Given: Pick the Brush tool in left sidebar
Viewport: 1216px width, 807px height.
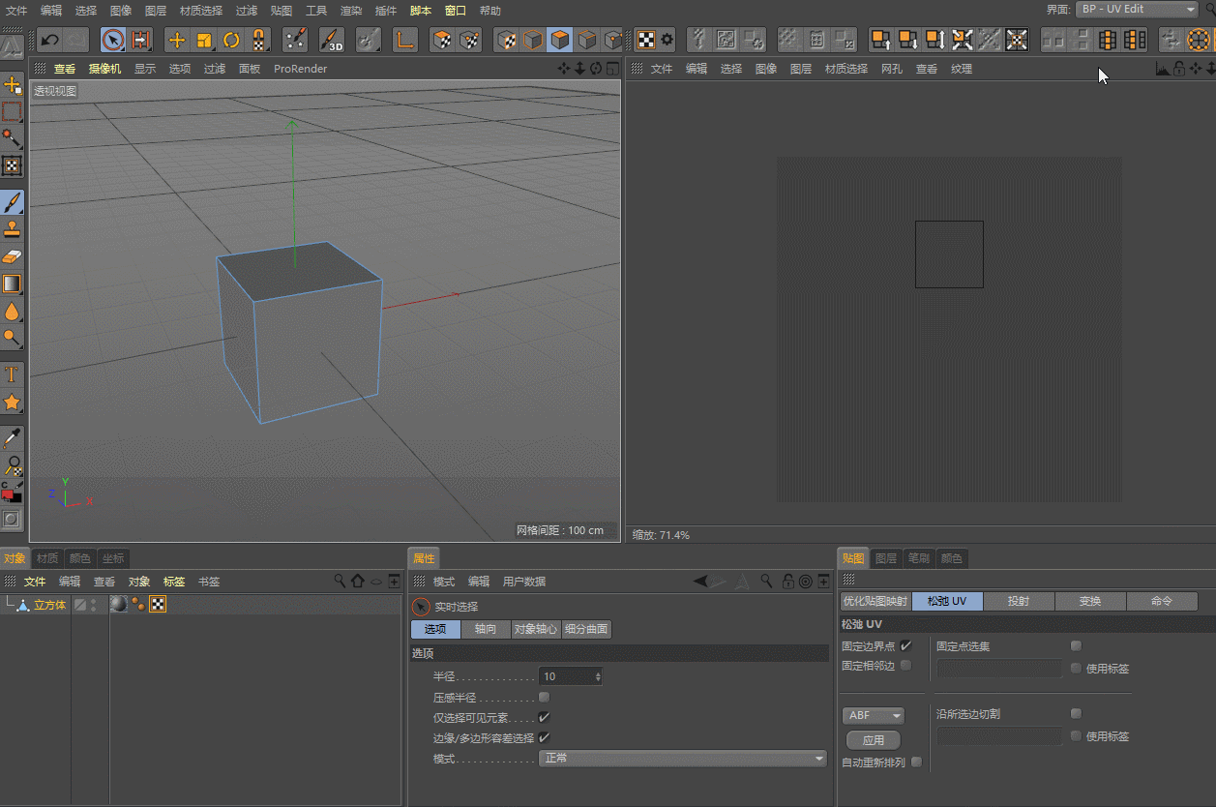Looking at the screenshot, I should tap(12, 202).
